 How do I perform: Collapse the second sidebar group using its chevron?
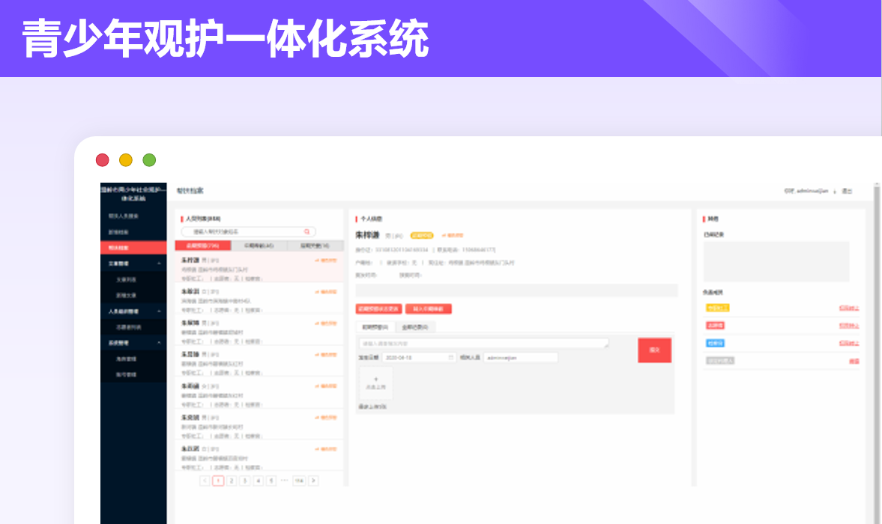(159, 311)
